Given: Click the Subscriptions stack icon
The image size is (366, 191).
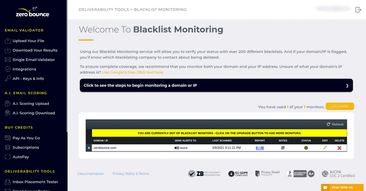Looking at the screenshot, I should [x=8, y=147].
